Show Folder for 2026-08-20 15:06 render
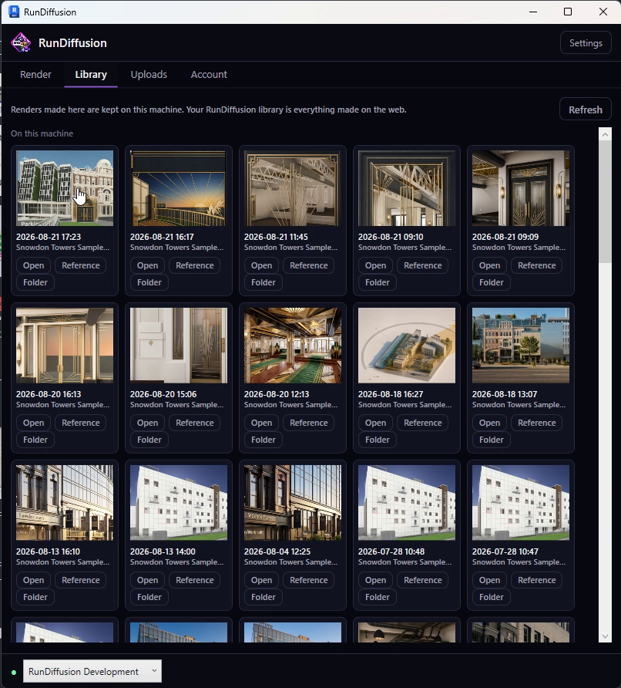621x688 pixels. pos(149,440)
